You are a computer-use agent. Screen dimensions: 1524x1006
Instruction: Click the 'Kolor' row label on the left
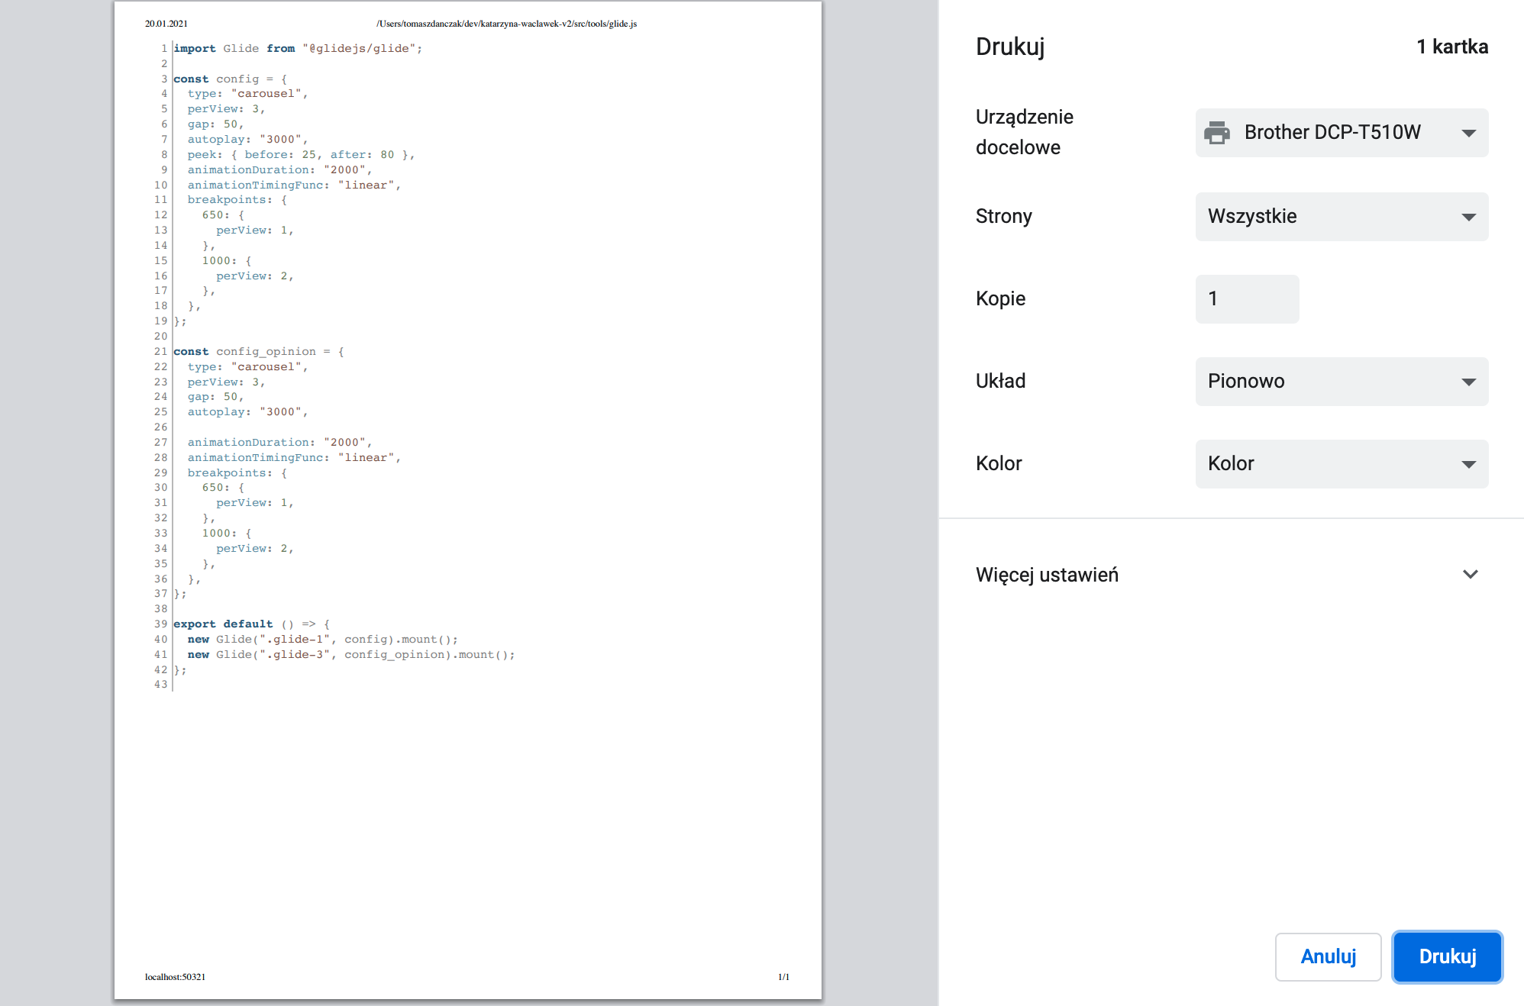(999, 464)
